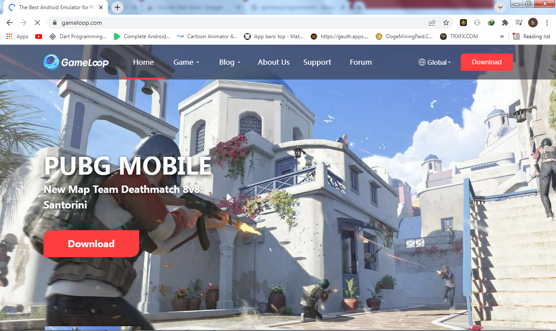The image size is (556, 331).
Task: Select the Home nav item
Action: 143,62
